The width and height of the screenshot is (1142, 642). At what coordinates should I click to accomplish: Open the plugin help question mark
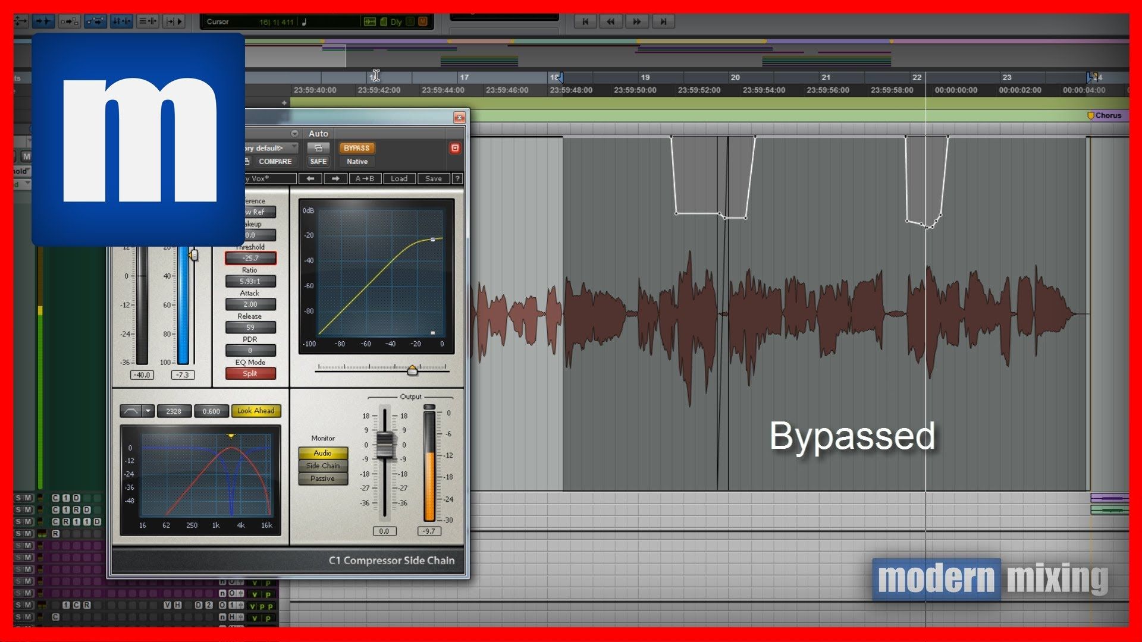(x=457, y=178)
